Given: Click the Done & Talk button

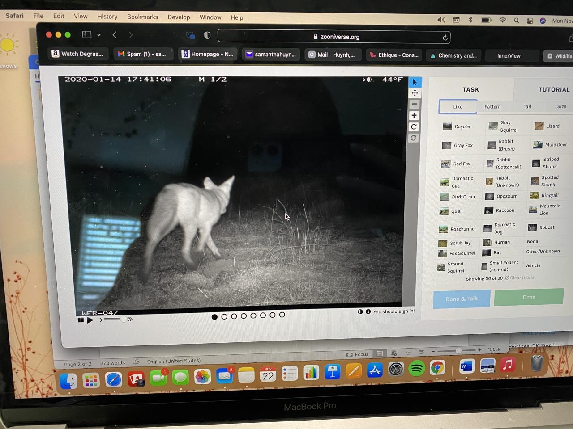Looking at the screenshot, I should (462, 299).
